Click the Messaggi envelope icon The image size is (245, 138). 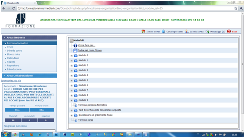click(x=207, y=32)
